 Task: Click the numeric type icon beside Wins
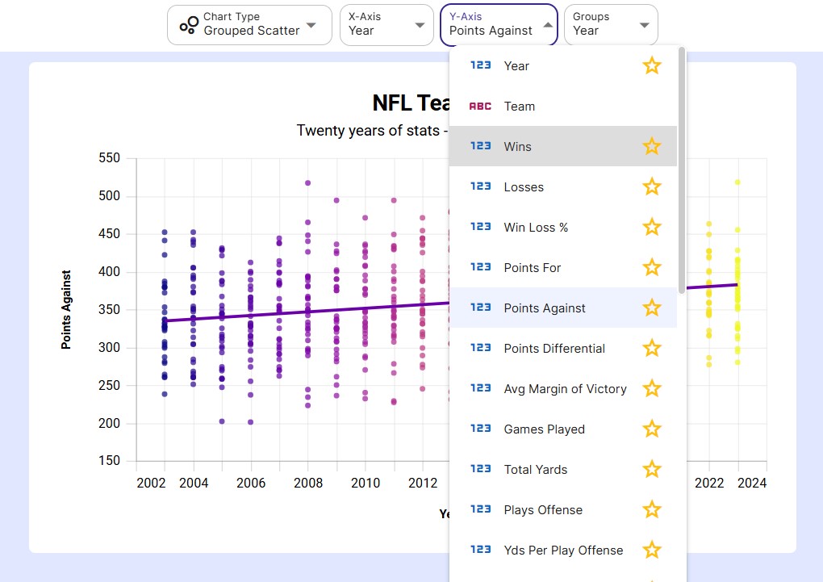[480, 147]
